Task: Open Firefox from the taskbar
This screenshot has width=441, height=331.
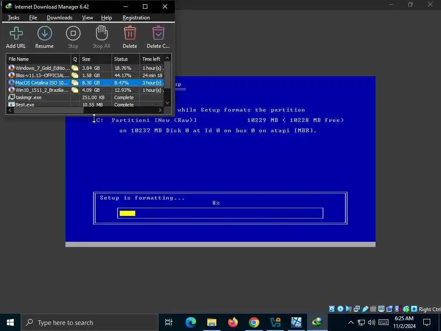Action: (x=233, y=322)
